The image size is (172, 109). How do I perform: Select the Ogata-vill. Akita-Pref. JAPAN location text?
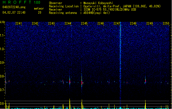point(122,6)
